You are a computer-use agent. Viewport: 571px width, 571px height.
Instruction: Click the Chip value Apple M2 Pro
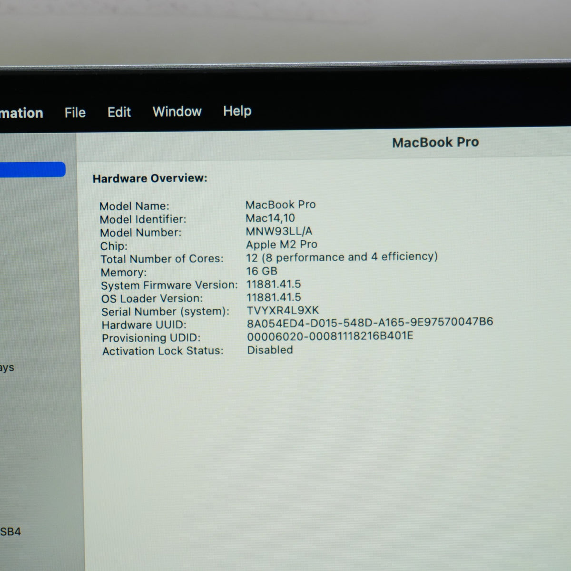(x=282, y=245)
